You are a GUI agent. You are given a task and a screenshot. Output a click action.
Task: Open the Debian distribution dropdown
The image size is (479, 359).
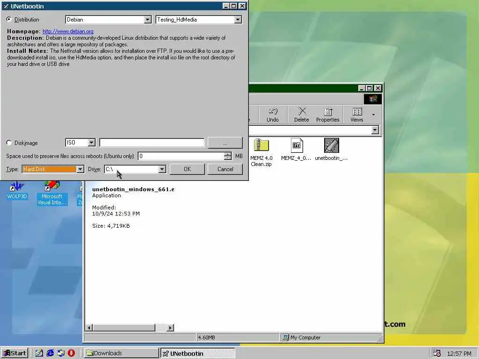click(147, 20)
